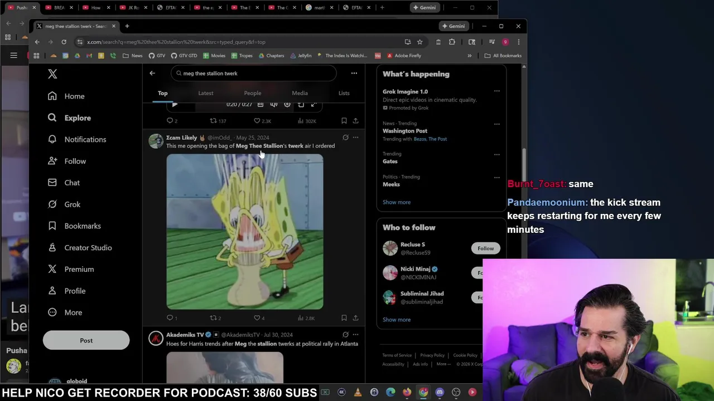Switch to the Media tab
714x401 pixels.
coord(300,93)
